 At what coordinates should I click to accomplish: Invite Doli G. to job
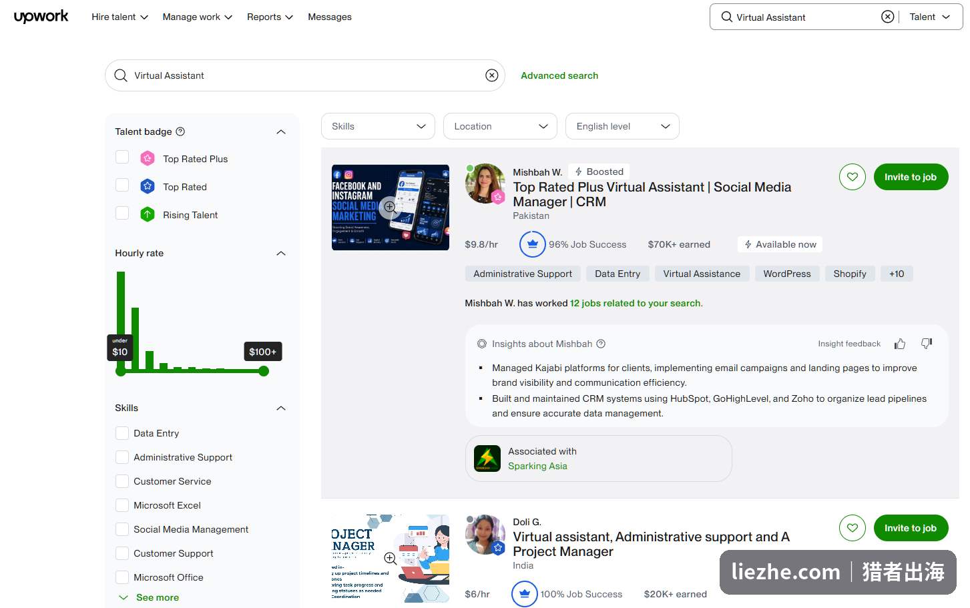[911, 528]
